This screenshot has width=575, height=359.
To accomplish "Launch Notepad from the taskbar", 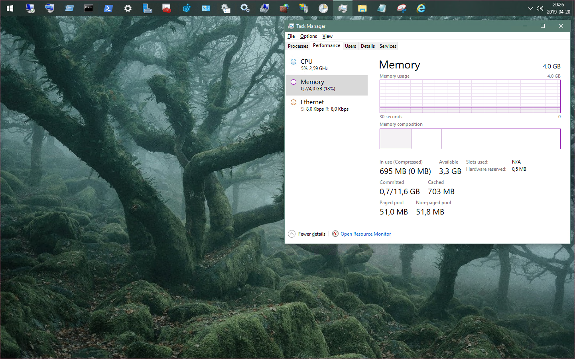I will [x=382, y=8].
